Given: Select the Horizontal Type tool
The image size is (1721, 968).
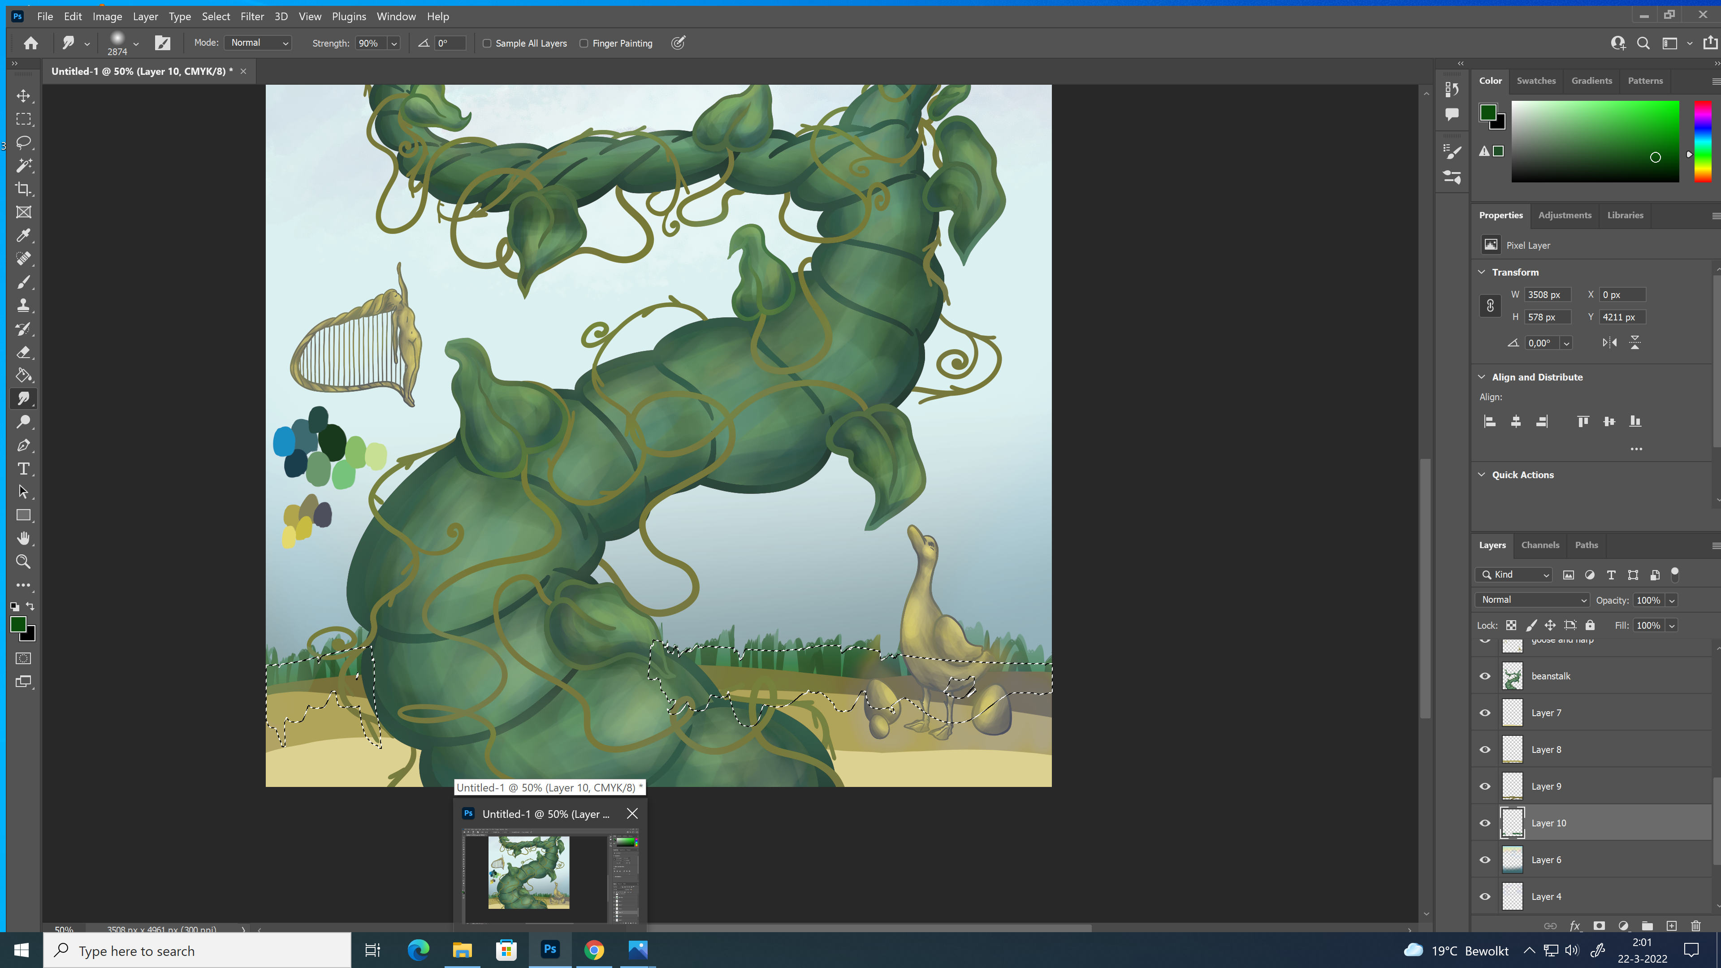Looking at the screenshot, I should (23, 468).
